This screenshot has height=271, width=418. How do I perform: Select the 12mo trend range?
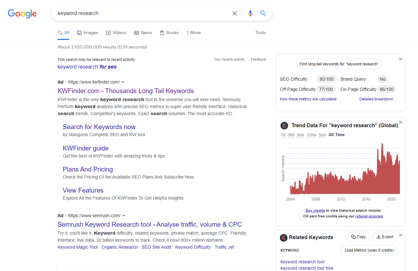tap(312, 135)
